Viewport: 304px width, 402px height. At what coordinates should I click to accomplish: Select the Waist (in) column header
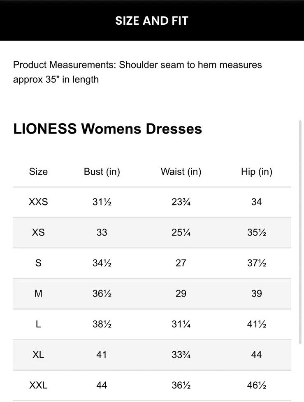pos(181,172)
